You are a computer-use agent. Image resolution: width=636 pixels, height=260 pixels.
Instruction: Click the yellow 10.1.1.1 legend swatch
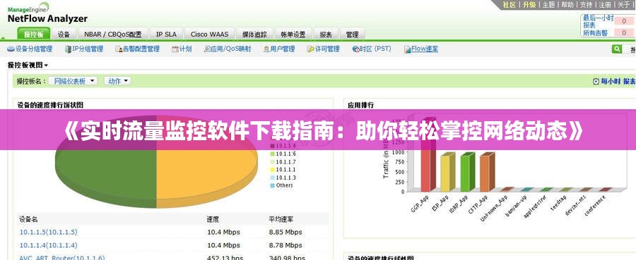pyautogui.click(x=273, y=170)
